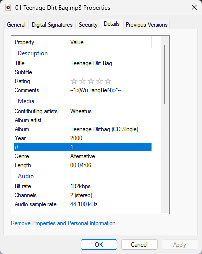Image resolution: width=202 pixels, height=254 pixels.
Task: Click the Album value Teenage Dirtbag (CD Single)
Action: pos(104,129)
